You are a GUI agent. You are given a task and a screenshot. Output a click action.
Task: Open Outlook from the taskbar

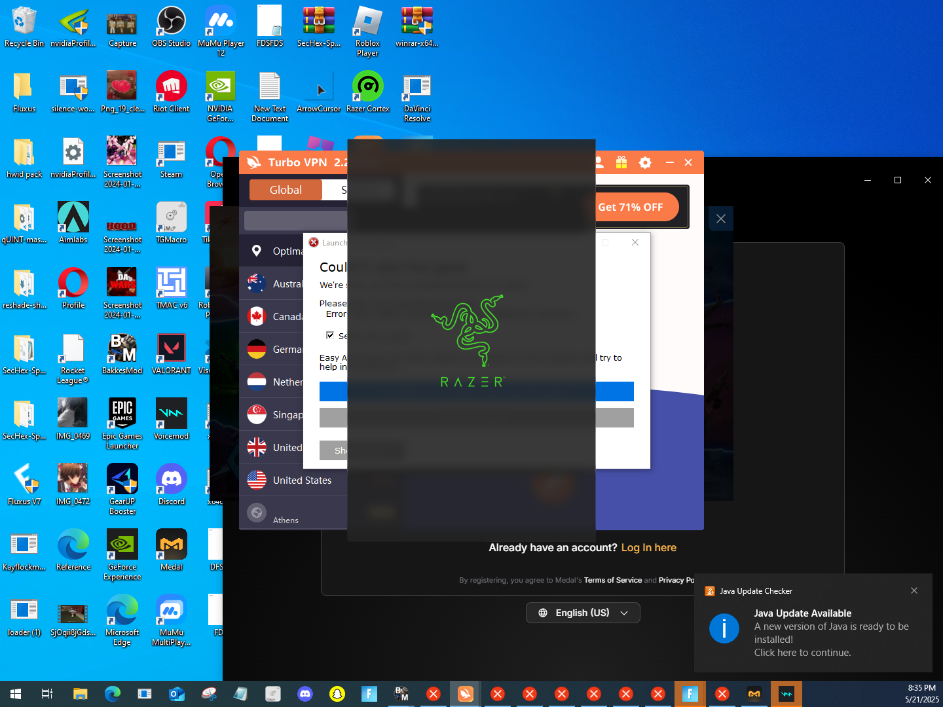pyautogui.click(x=177, y=694)
